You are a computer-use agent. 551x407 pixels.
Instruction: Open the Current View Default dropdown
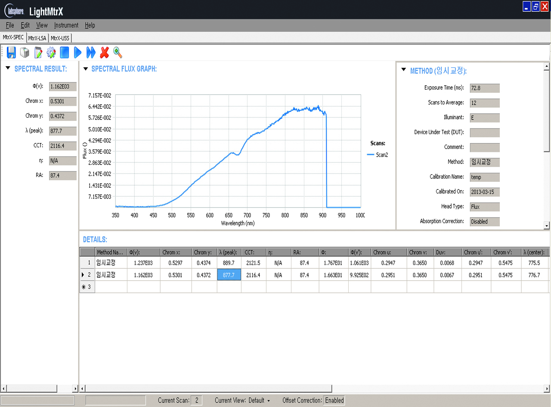click(259, 400)
